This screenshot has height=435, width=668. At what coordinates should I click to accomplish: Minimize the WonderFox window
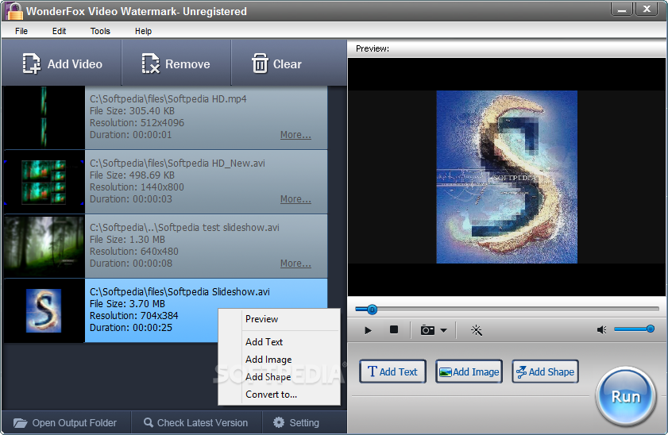click(623, 10)
